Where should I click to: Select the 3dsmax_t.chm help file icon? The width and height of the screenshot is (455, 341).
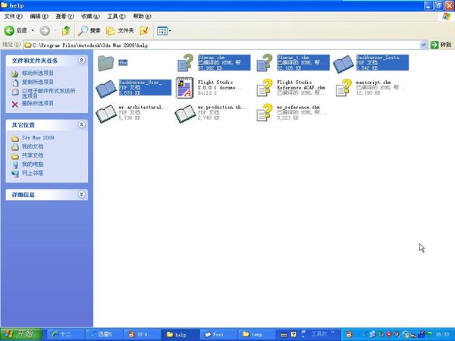click(265, 63)
